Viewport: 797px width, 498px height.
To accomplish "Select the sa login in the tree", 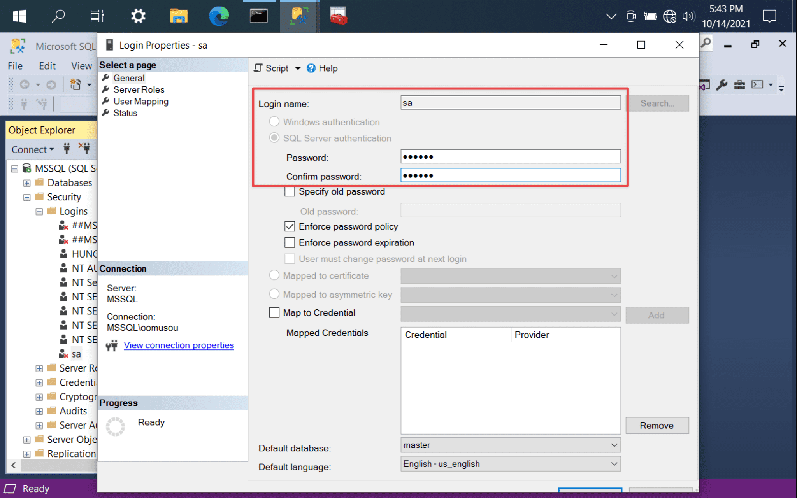I will coord(76,354).
